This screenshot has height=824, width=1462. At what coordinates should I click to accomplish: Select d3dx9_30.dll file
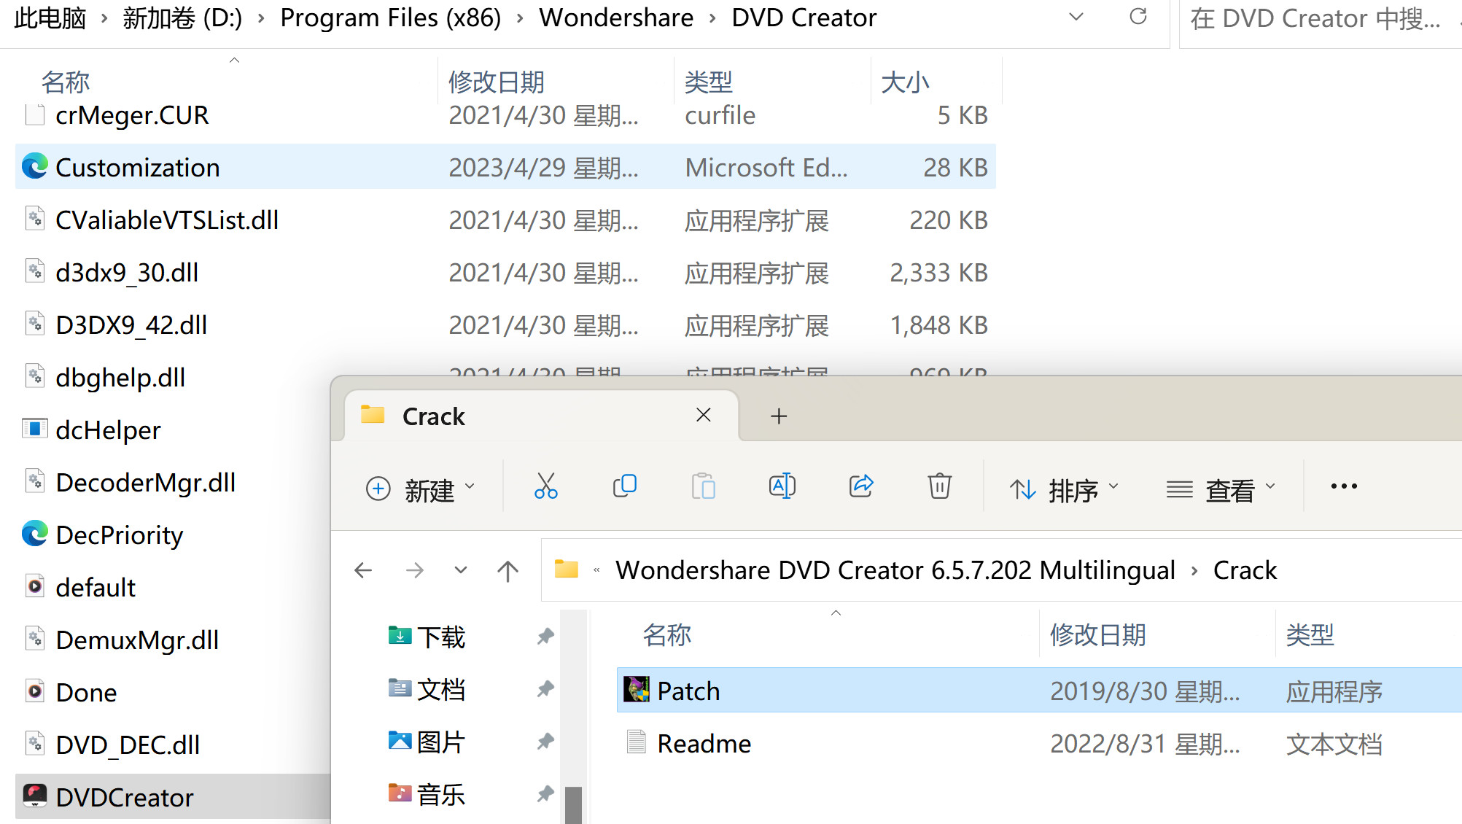[505, 273]
